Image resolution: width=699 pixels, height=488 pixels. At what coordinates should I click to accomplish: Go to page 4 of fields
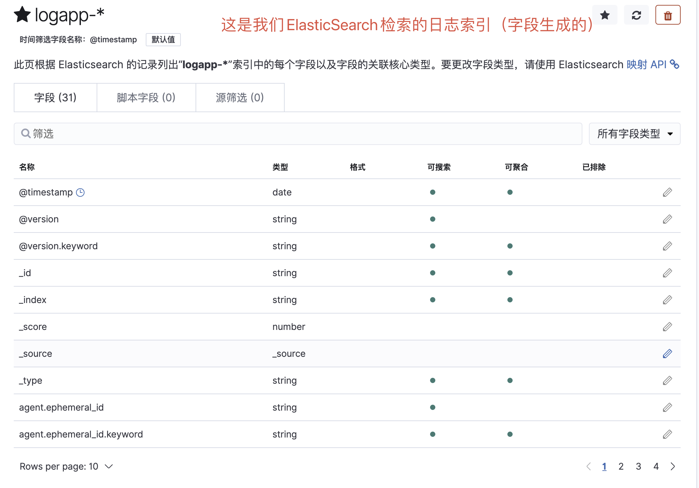tap(656, 466)
